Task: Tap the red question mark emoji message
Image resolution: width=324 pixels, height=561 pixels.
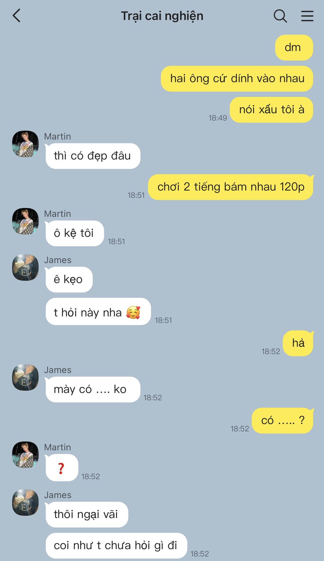Action: (62, 468)
